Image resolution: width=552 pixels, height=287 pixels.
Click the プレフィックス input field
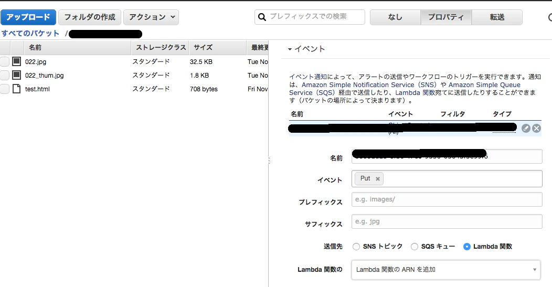(x=447, y=199)
